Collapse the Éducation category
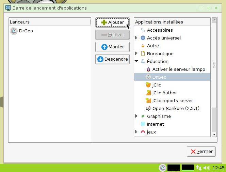 point(136,61)
